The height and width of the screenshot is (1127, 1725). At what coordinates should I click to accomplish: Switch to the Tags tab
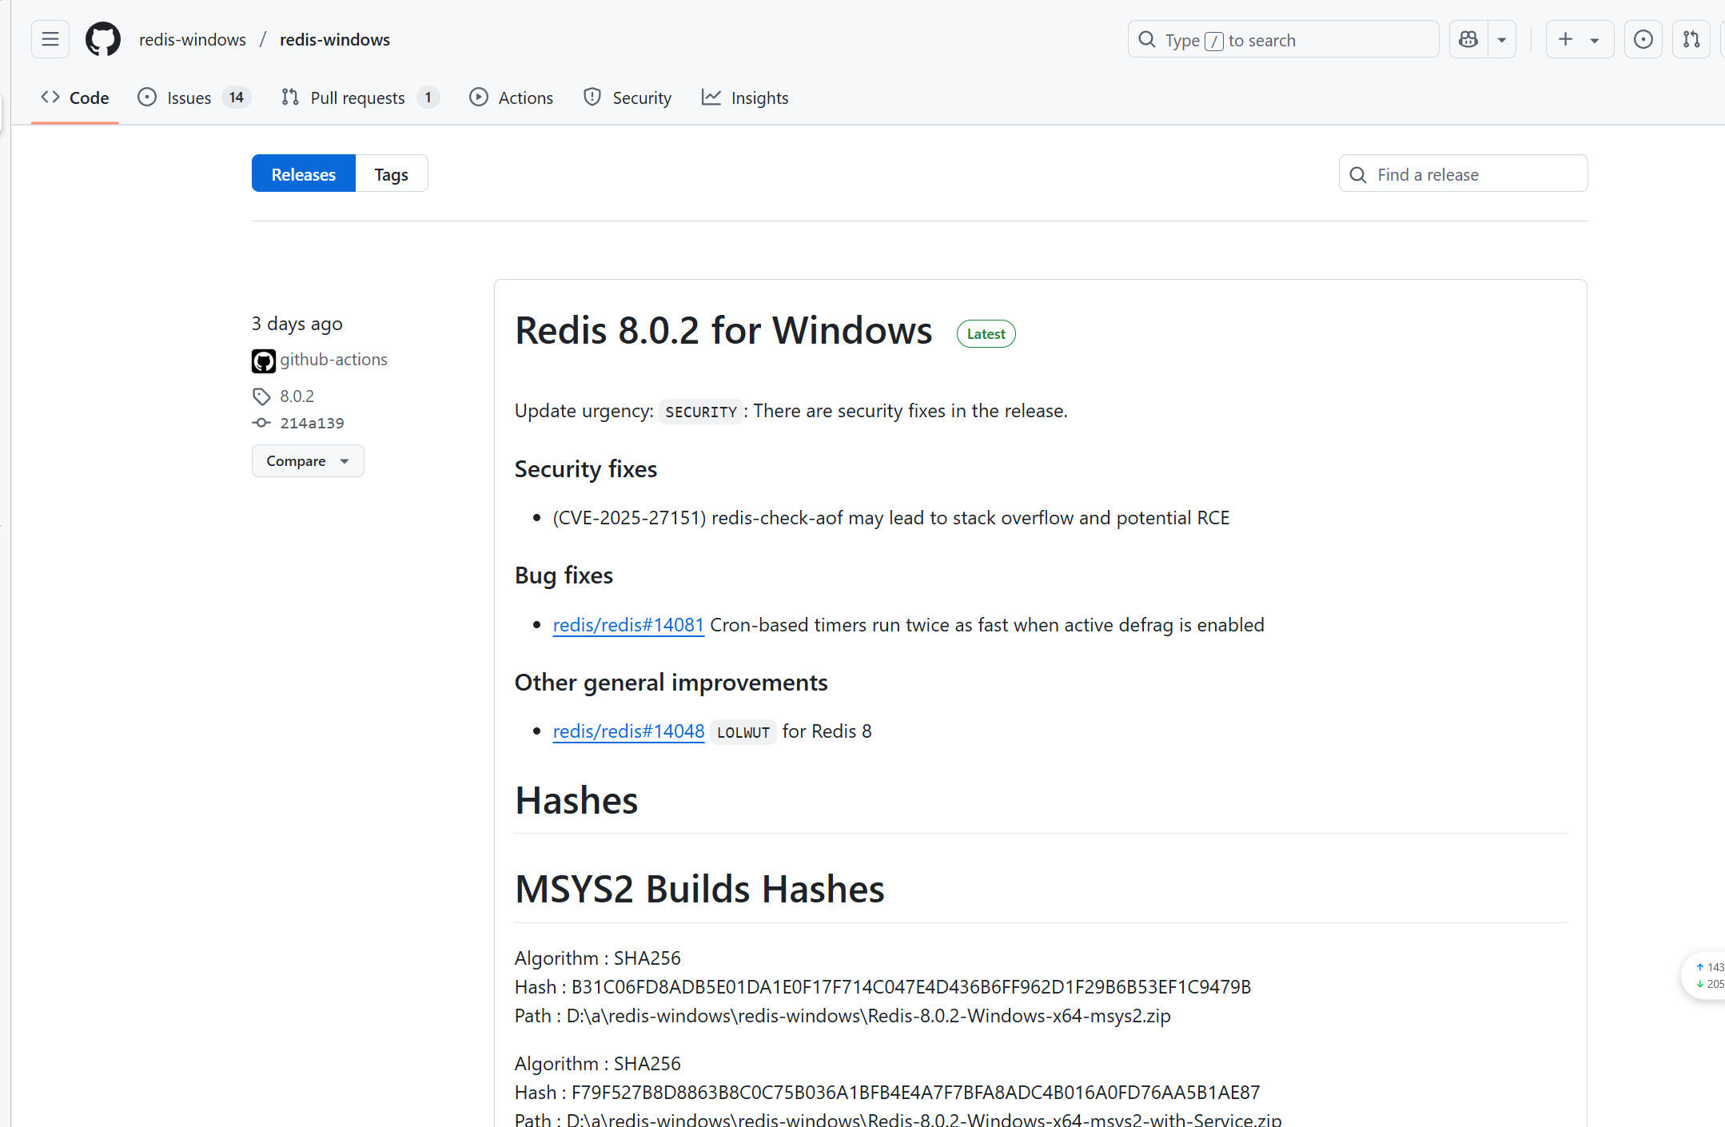pos(391,174)
